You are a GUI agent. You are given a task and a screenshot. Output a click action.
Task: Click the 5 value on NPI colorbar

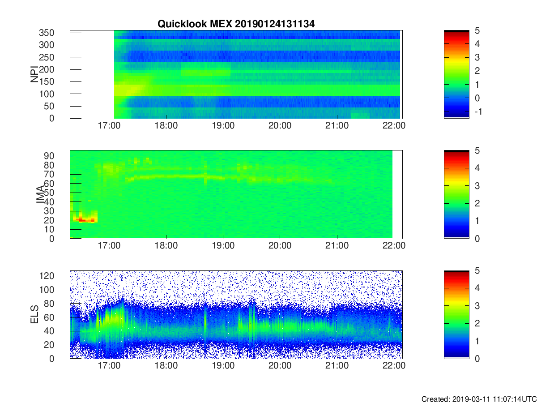[x=477, y=31]
